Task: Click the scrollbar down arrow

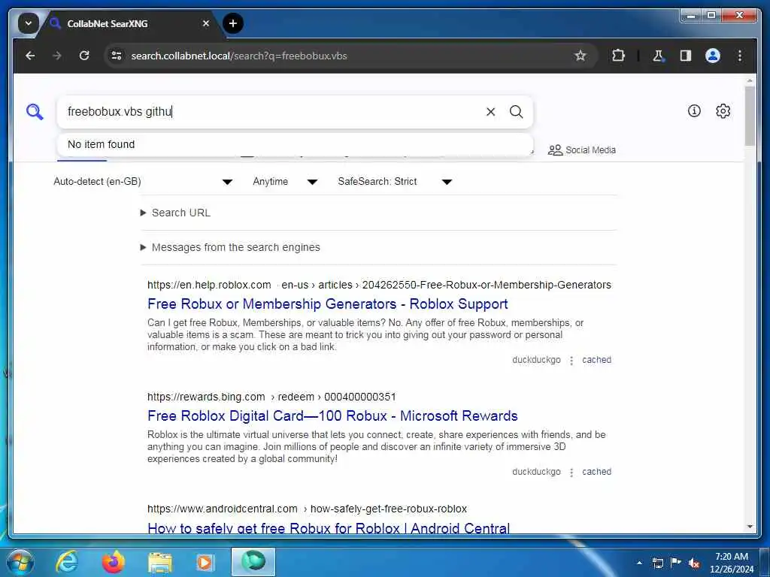Action: point(750,527)
